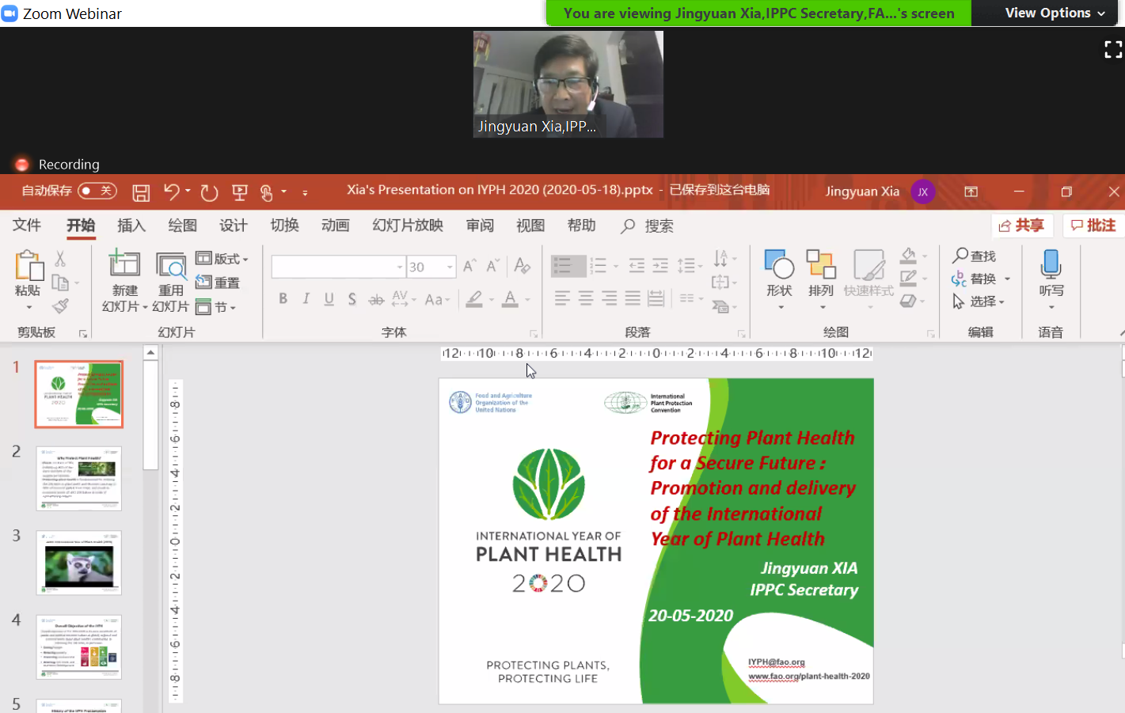Select slide 3 thumbnail with lemur

(79, 563)
